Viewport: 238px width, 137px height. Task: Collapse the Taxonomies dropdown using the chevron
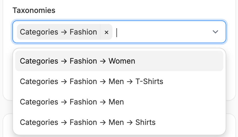[215, 32]
